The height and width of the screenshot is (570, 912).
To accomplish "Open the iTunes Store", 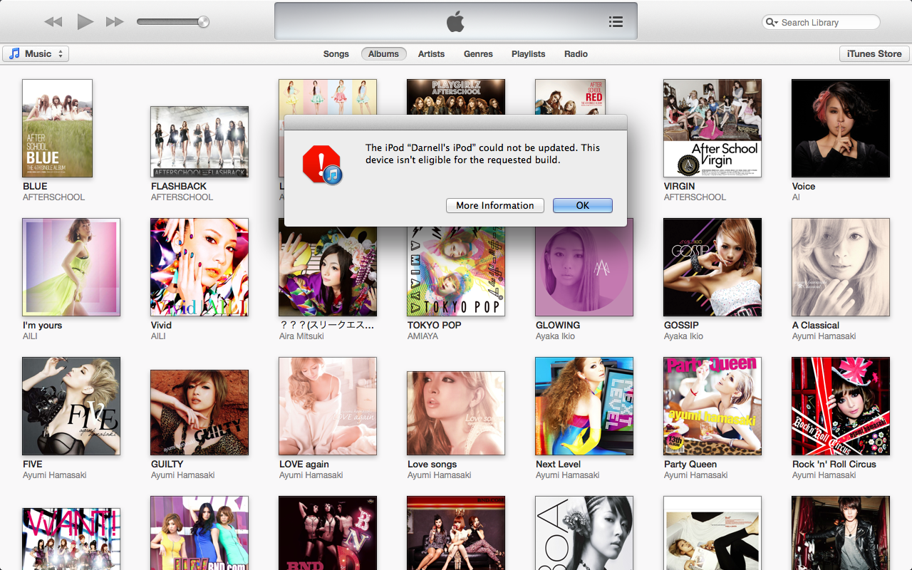I will point(874,53).
